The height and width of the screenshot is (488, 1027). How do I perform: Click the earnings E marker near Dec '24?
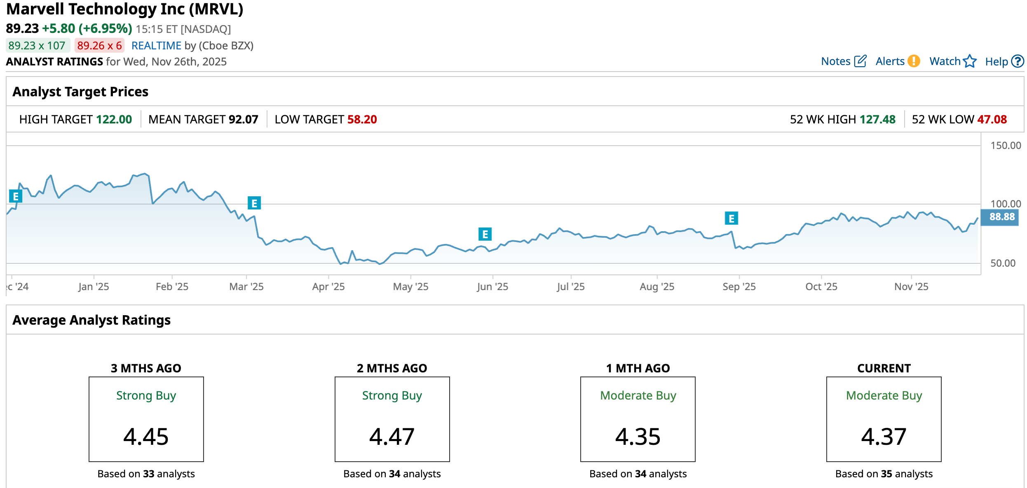pos(16,196)
